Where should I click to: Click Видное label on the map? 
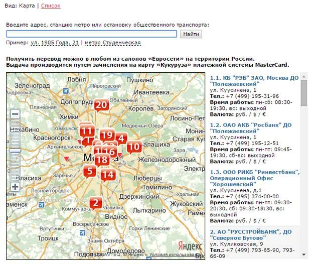pos(116,217)
